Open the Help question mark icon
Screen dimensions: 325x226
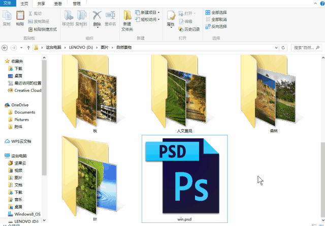coord(322,4)
